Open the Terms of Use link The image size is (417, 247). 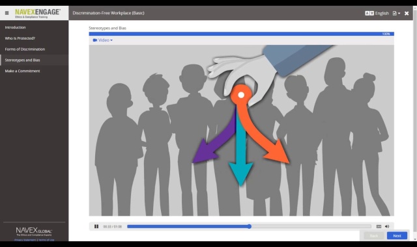pos(46,240)
